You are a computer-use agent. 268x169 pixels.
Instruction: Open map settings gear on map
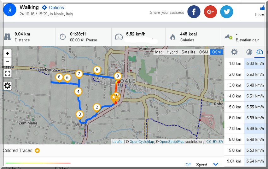coord(8,86)
